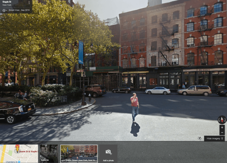Screen dimensions: 227x163
Task: Click the compass needle to face north
Action: tap(222, 119)
